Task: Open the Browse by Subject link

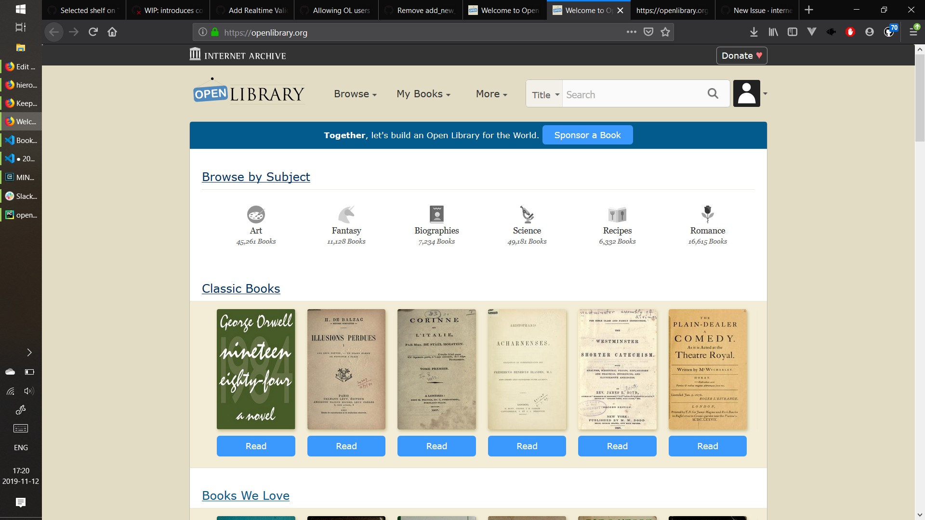Action: tap(256, 177)
